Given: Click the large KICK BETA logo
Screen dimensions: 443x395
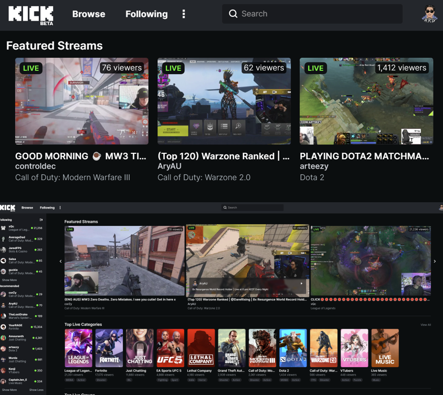Looking at the screenshot, I should 31,16.
